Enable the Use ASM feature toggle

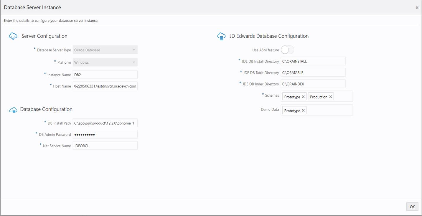coord(287,50)
